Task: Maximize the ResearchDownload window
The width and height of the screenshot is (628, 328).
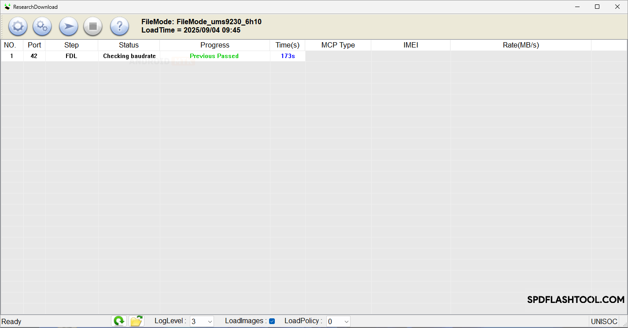Action: click(x=597, y=7)
